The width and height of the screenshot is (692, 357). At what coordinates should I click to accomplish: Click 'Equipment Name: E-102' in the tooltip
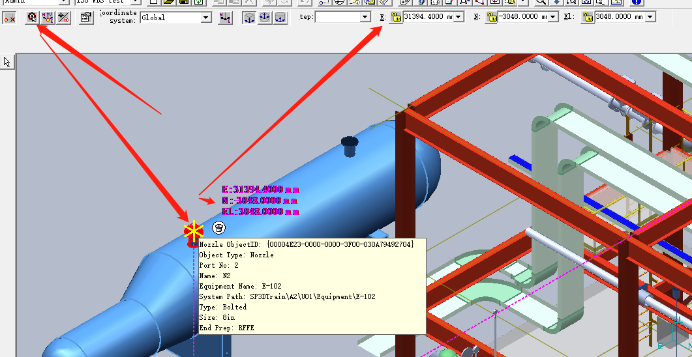pos(241,286)
